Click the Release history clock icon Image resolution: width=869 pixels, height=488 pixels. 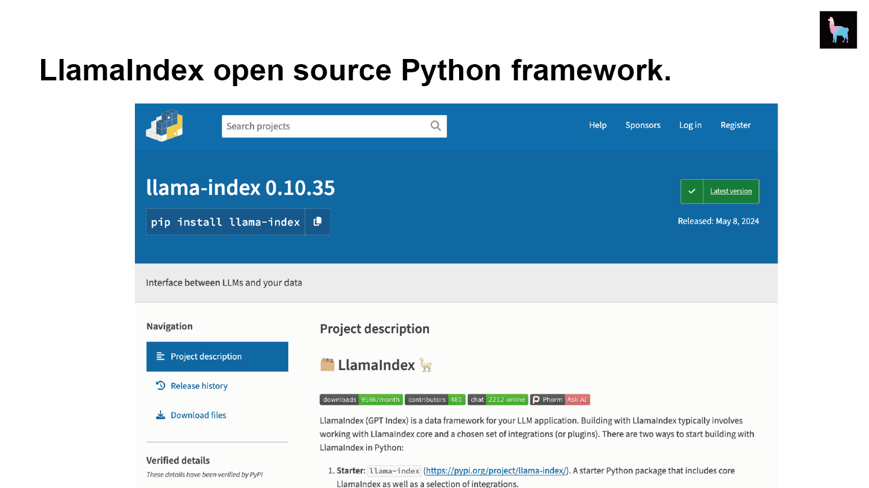click(160, 386)
